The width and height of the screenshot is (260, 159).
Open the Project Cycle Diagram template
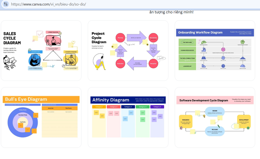(128, 51)
